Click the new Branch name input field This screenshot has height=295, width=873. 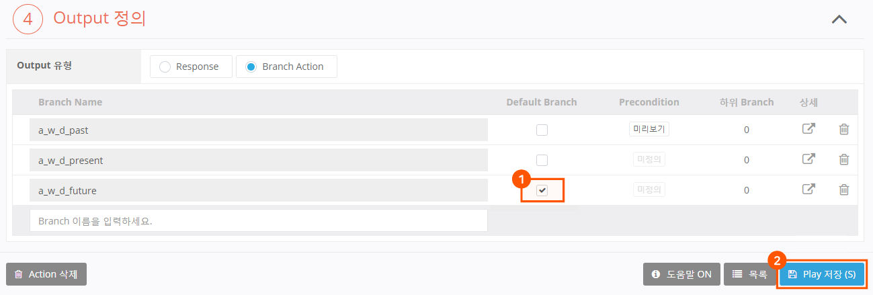(258, 220)
